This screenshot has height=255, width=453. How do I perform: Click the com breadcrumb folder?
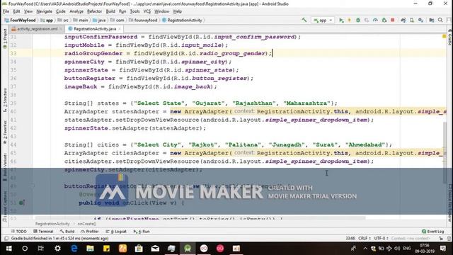(117, 20)
